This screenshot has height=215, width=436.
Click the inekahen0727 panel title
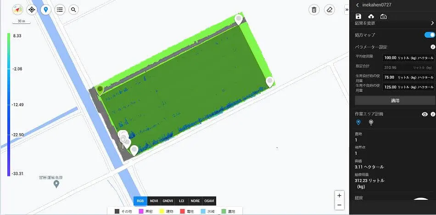coord(377,5)
